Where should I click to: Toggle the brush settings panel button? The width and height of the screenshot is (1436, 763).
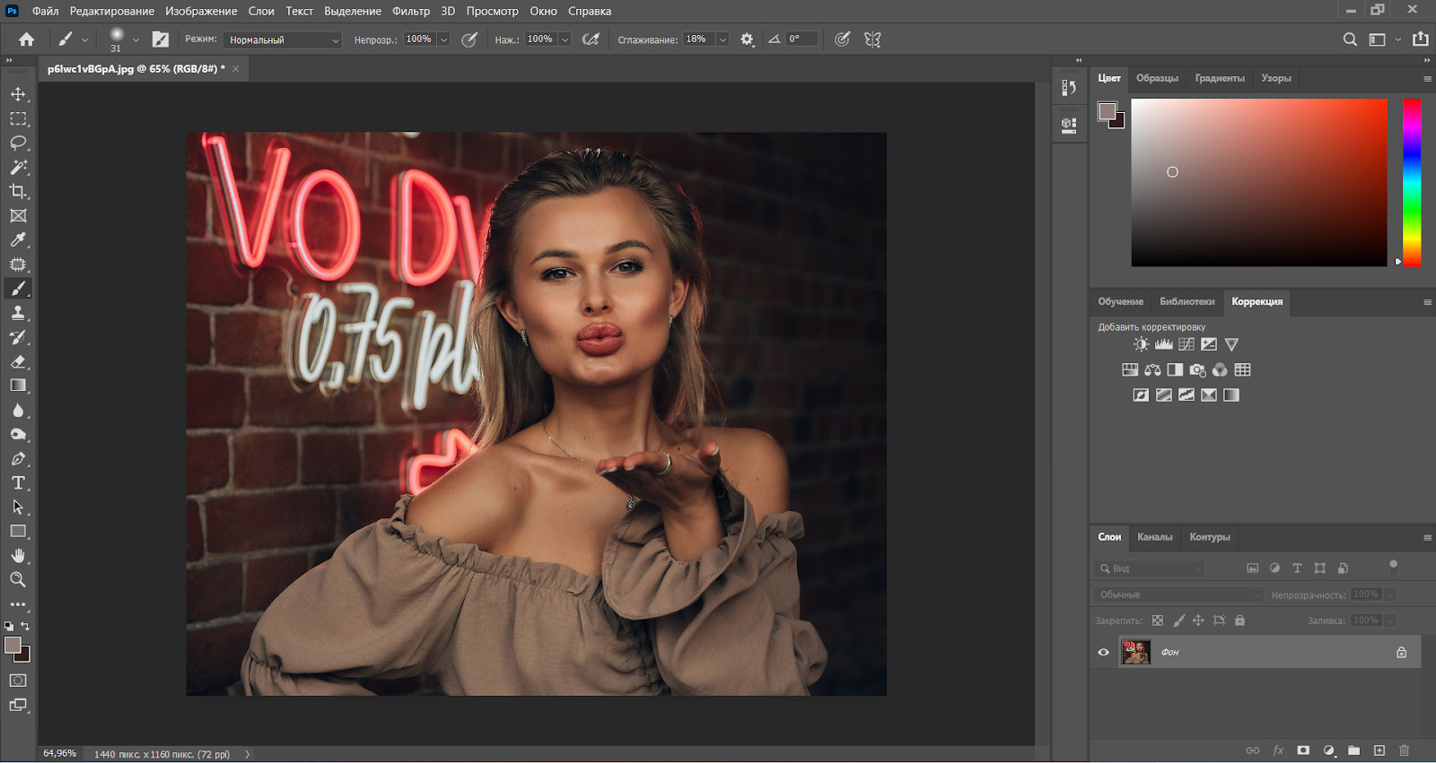click(161, 39)
